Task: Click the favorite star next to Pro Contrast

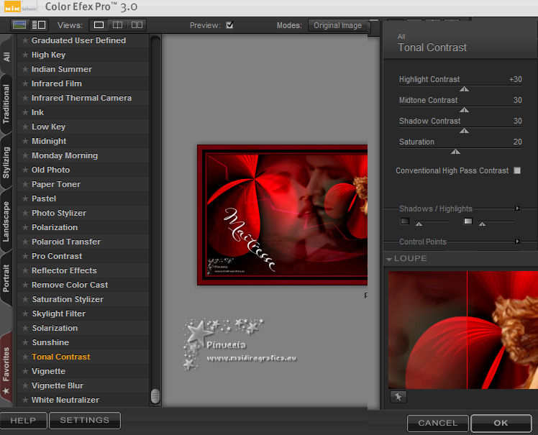Action: (x=25, y=256)
